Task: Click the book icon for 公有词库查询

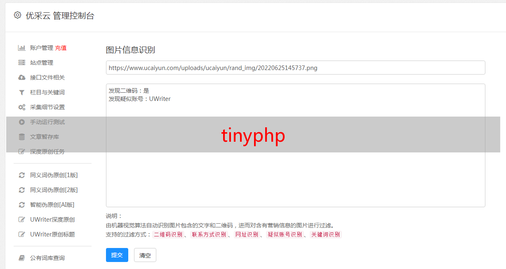Action: (22, 258)
